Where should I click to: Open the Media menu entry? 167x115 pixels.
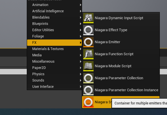click(x=54, y=55)
